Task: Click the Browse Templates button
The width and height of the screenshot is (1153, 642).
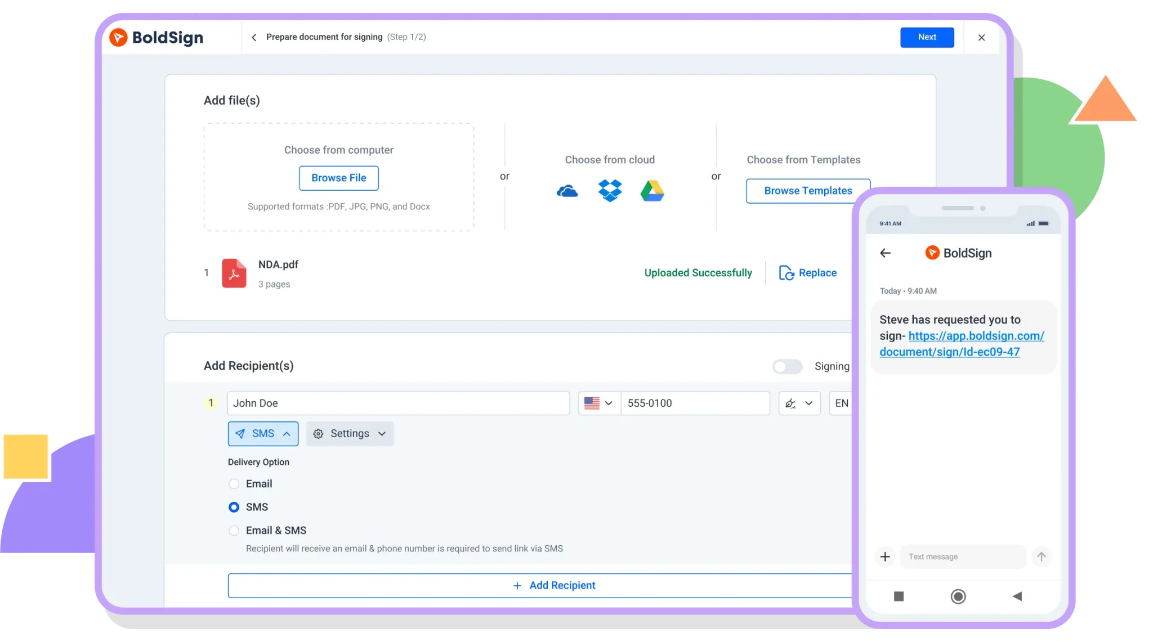Action: 808,191
